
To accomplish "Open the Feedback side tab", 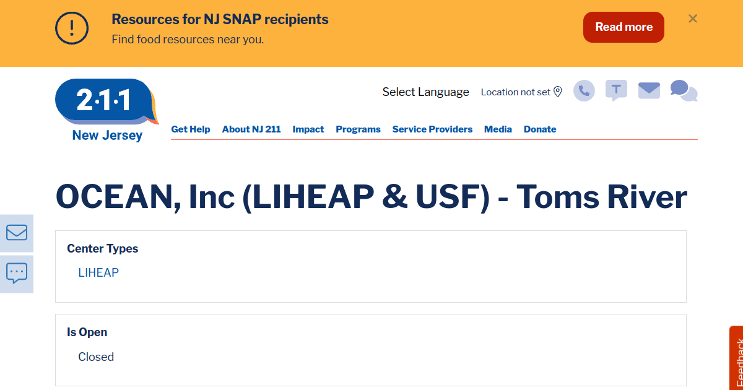I will click(x=737, y=362).
